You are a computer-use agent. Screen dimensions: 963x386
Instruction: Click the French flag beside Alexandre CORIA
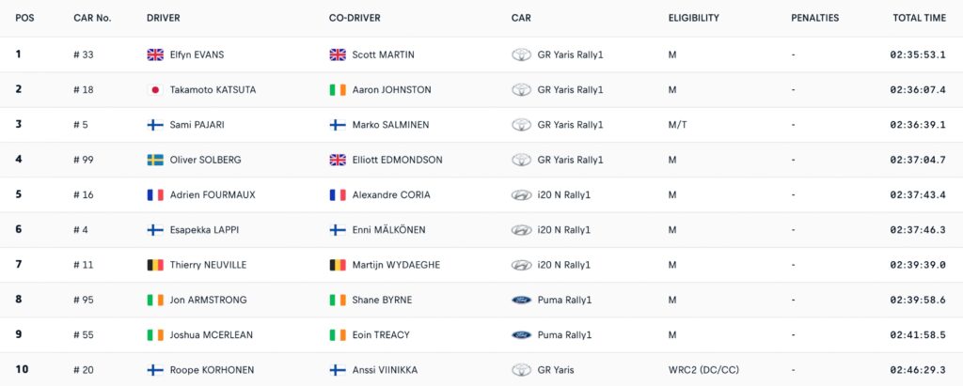338,195
